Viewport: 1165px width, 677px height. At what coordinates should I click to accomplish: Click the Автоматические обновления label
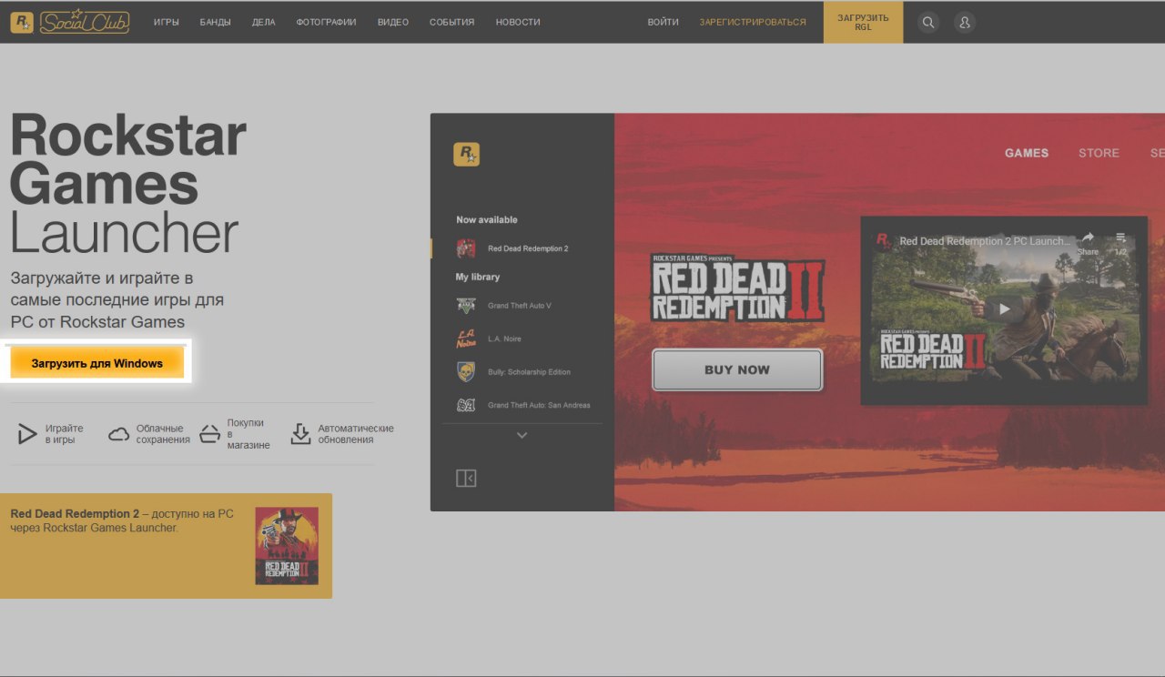coord(356,434)
